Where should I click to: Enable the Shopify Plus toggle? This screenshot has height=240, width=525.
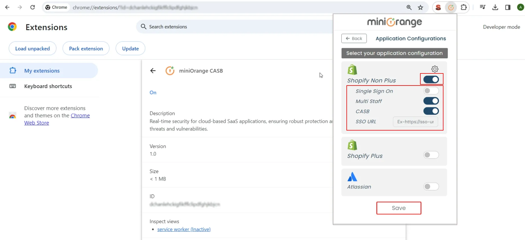point(431,155)
